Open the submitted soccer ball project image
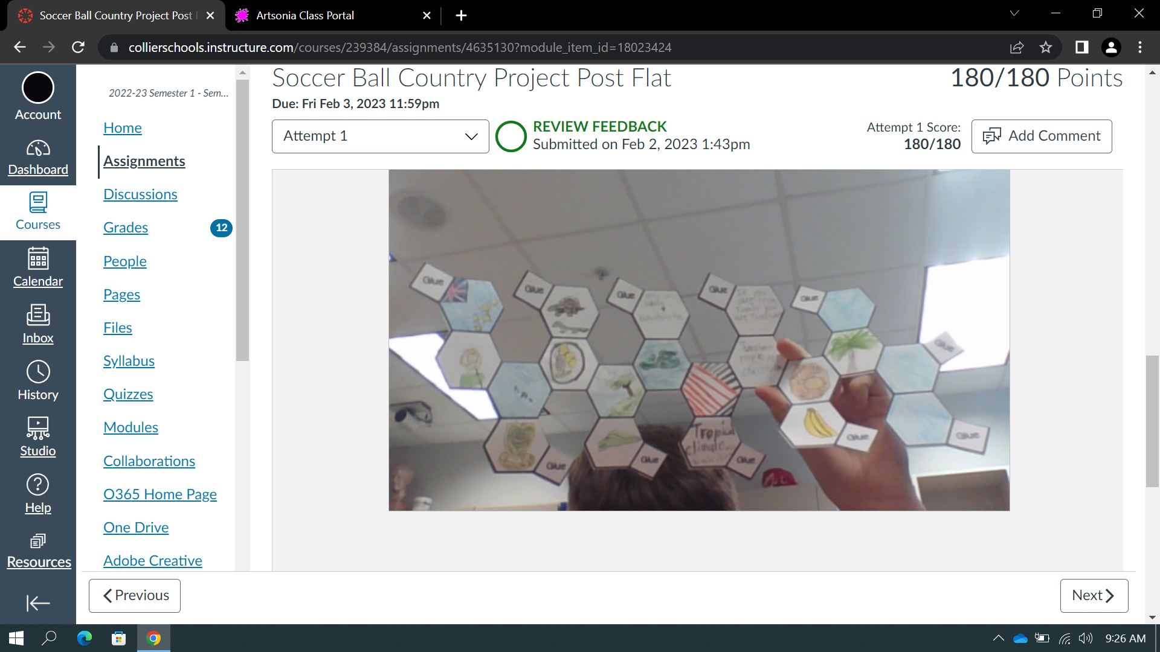Screen dimensions: 1160x652 click(x=698, y=340)
